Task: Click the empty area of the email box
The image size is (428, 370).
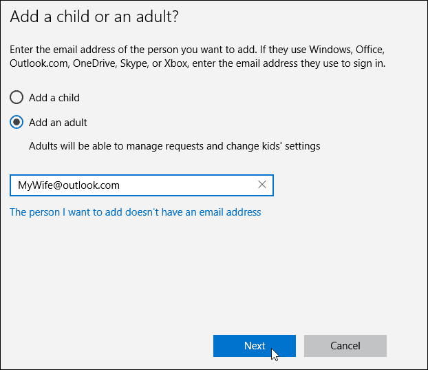Action: tap(189, 185)
